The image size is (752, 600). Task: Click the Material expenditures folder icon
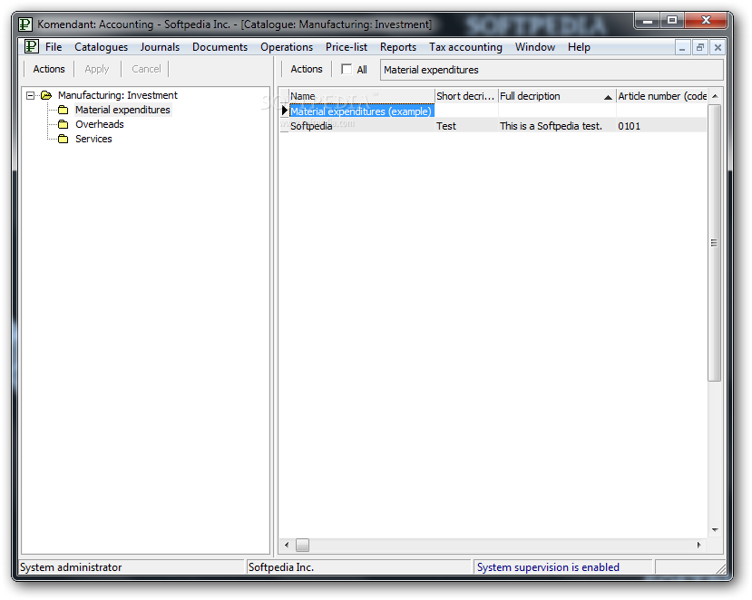point(63,110)
